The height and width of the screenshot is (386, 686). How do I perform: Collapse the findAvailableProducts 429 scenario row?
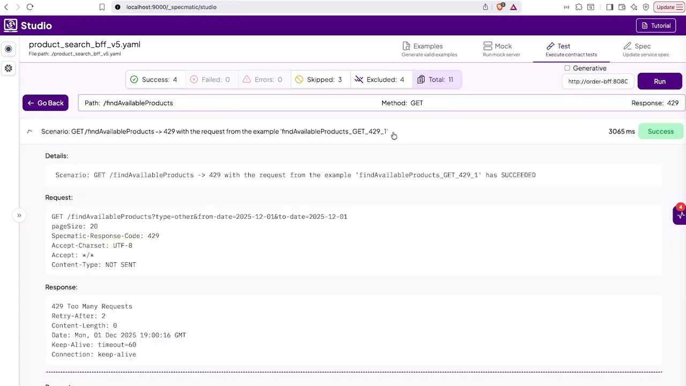point(29,131)
